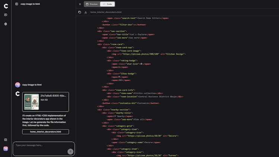Click the likes-badge div code line
Viewport: 279px width, 157px height.
point(122,74)
